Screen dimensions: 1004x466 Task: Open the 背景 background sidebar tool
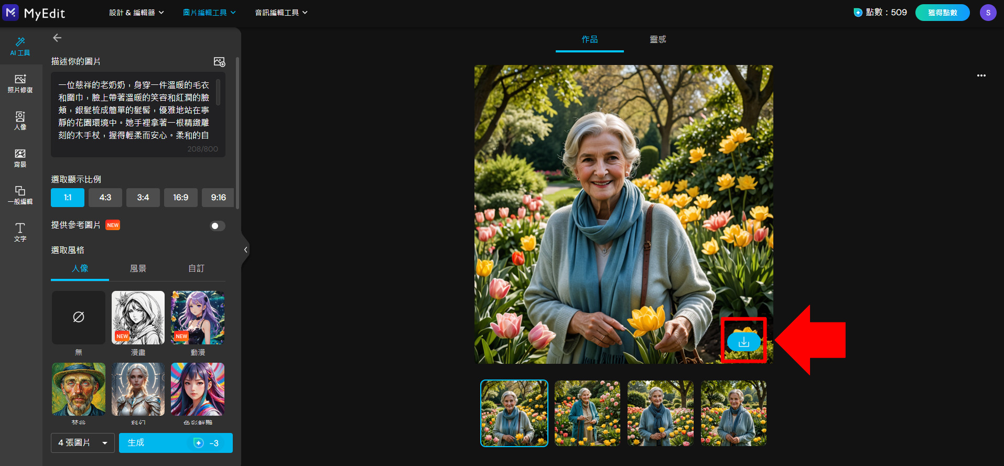[x=20, y=158]
